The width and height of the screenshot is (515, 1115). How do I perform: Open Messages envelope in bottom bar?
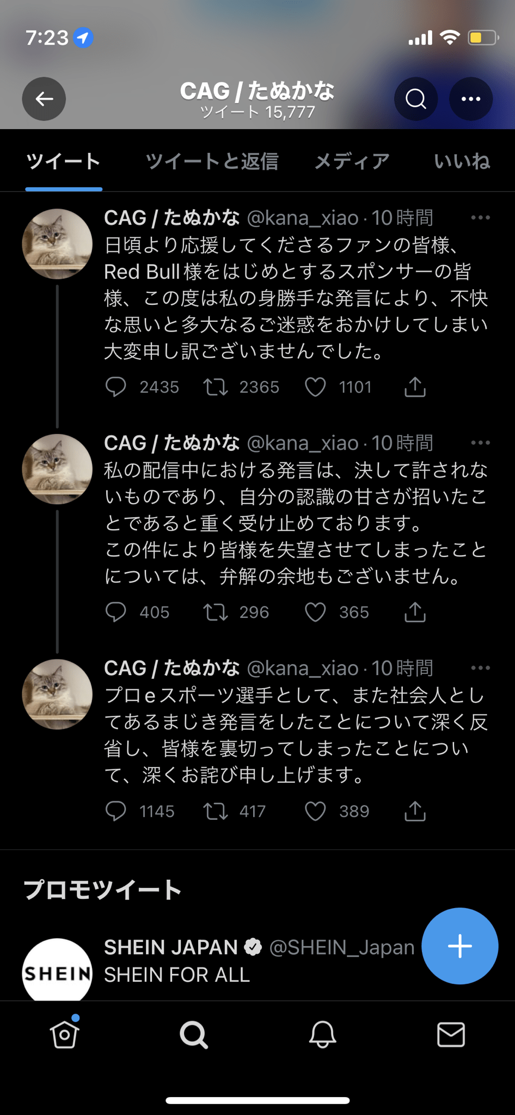tap(451, 1034)
